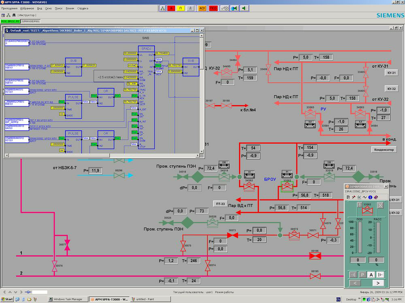Click the red 'А' alarm button
The height and width of the screenshot is (303, 405).
(x=171, y=8)
